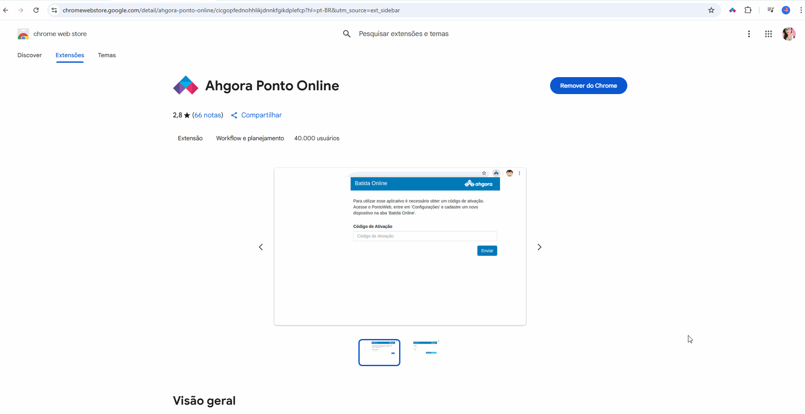Open the 66 notas ratings link
This screenshot has height=414, width=805.
[x=208, y=115]
